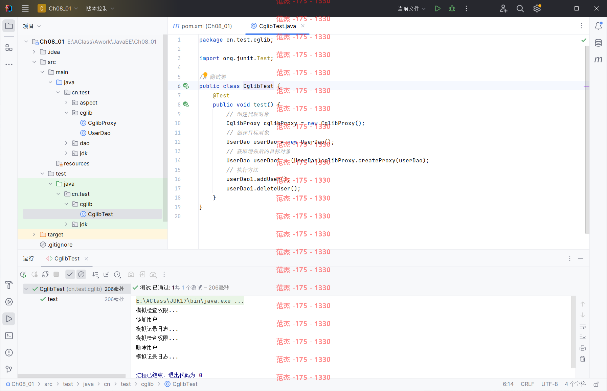Expand the aspect package
This screenshot has width=607, height=391.
click(66, 102)
